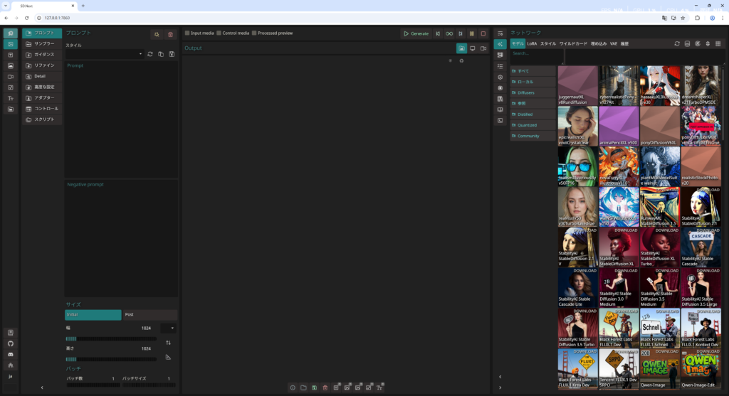The width and height of the screenshot is (729, 396).
Task: Click the GitHub icon in left sidebar
Action: coord(11,343)
